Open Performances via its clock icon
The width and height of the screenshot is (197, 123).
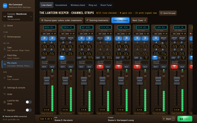click(x=5, y=37)
